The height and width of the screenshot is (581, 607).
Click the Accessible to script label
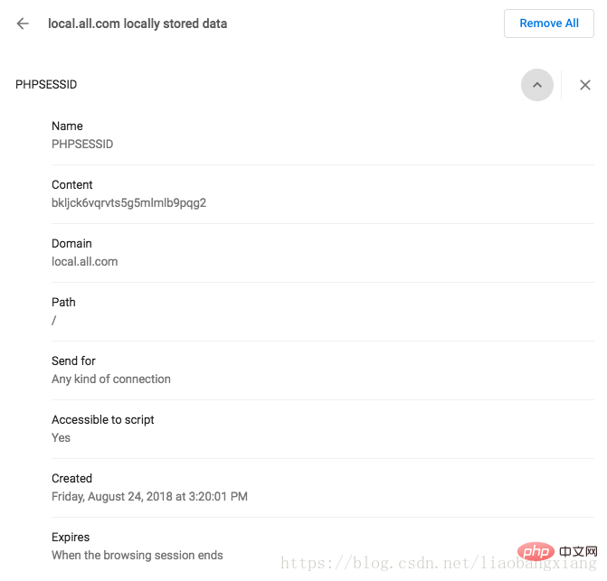click(x=103, y=419)
